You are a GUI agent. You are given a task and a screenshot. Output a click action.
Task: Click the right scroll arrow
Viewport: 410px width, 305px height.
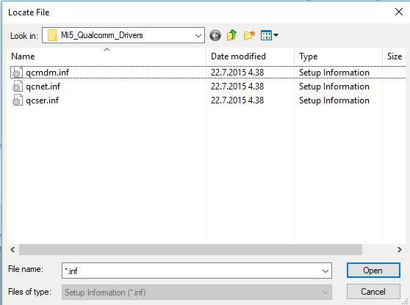tap(399, 250)
